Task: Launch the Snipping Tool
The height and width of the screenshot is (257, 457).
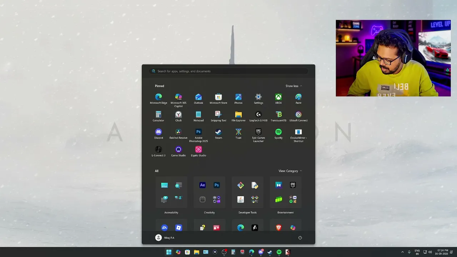Action: click(x=219, y=116)
